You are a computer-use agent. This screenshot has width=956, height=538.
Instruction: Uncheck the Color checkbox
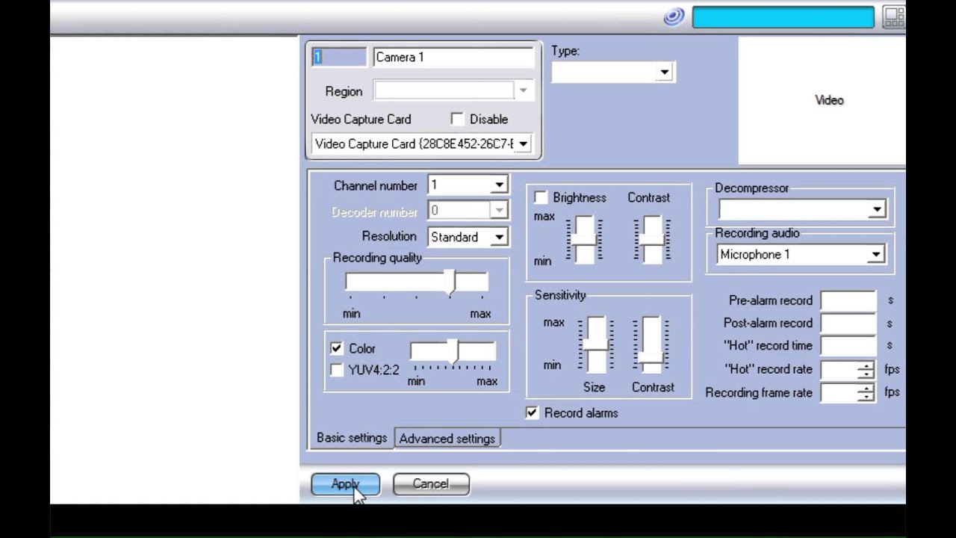(336, 348)
